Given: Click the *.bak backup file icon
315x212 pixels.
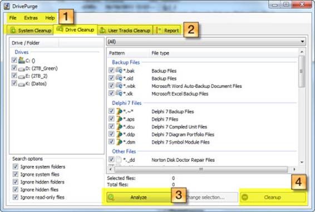Looking at the screenshot, I should pyautogui.click(x=119, y=70).
